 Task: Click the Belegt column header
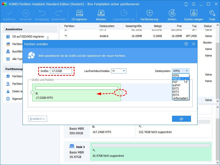point(158,26)
